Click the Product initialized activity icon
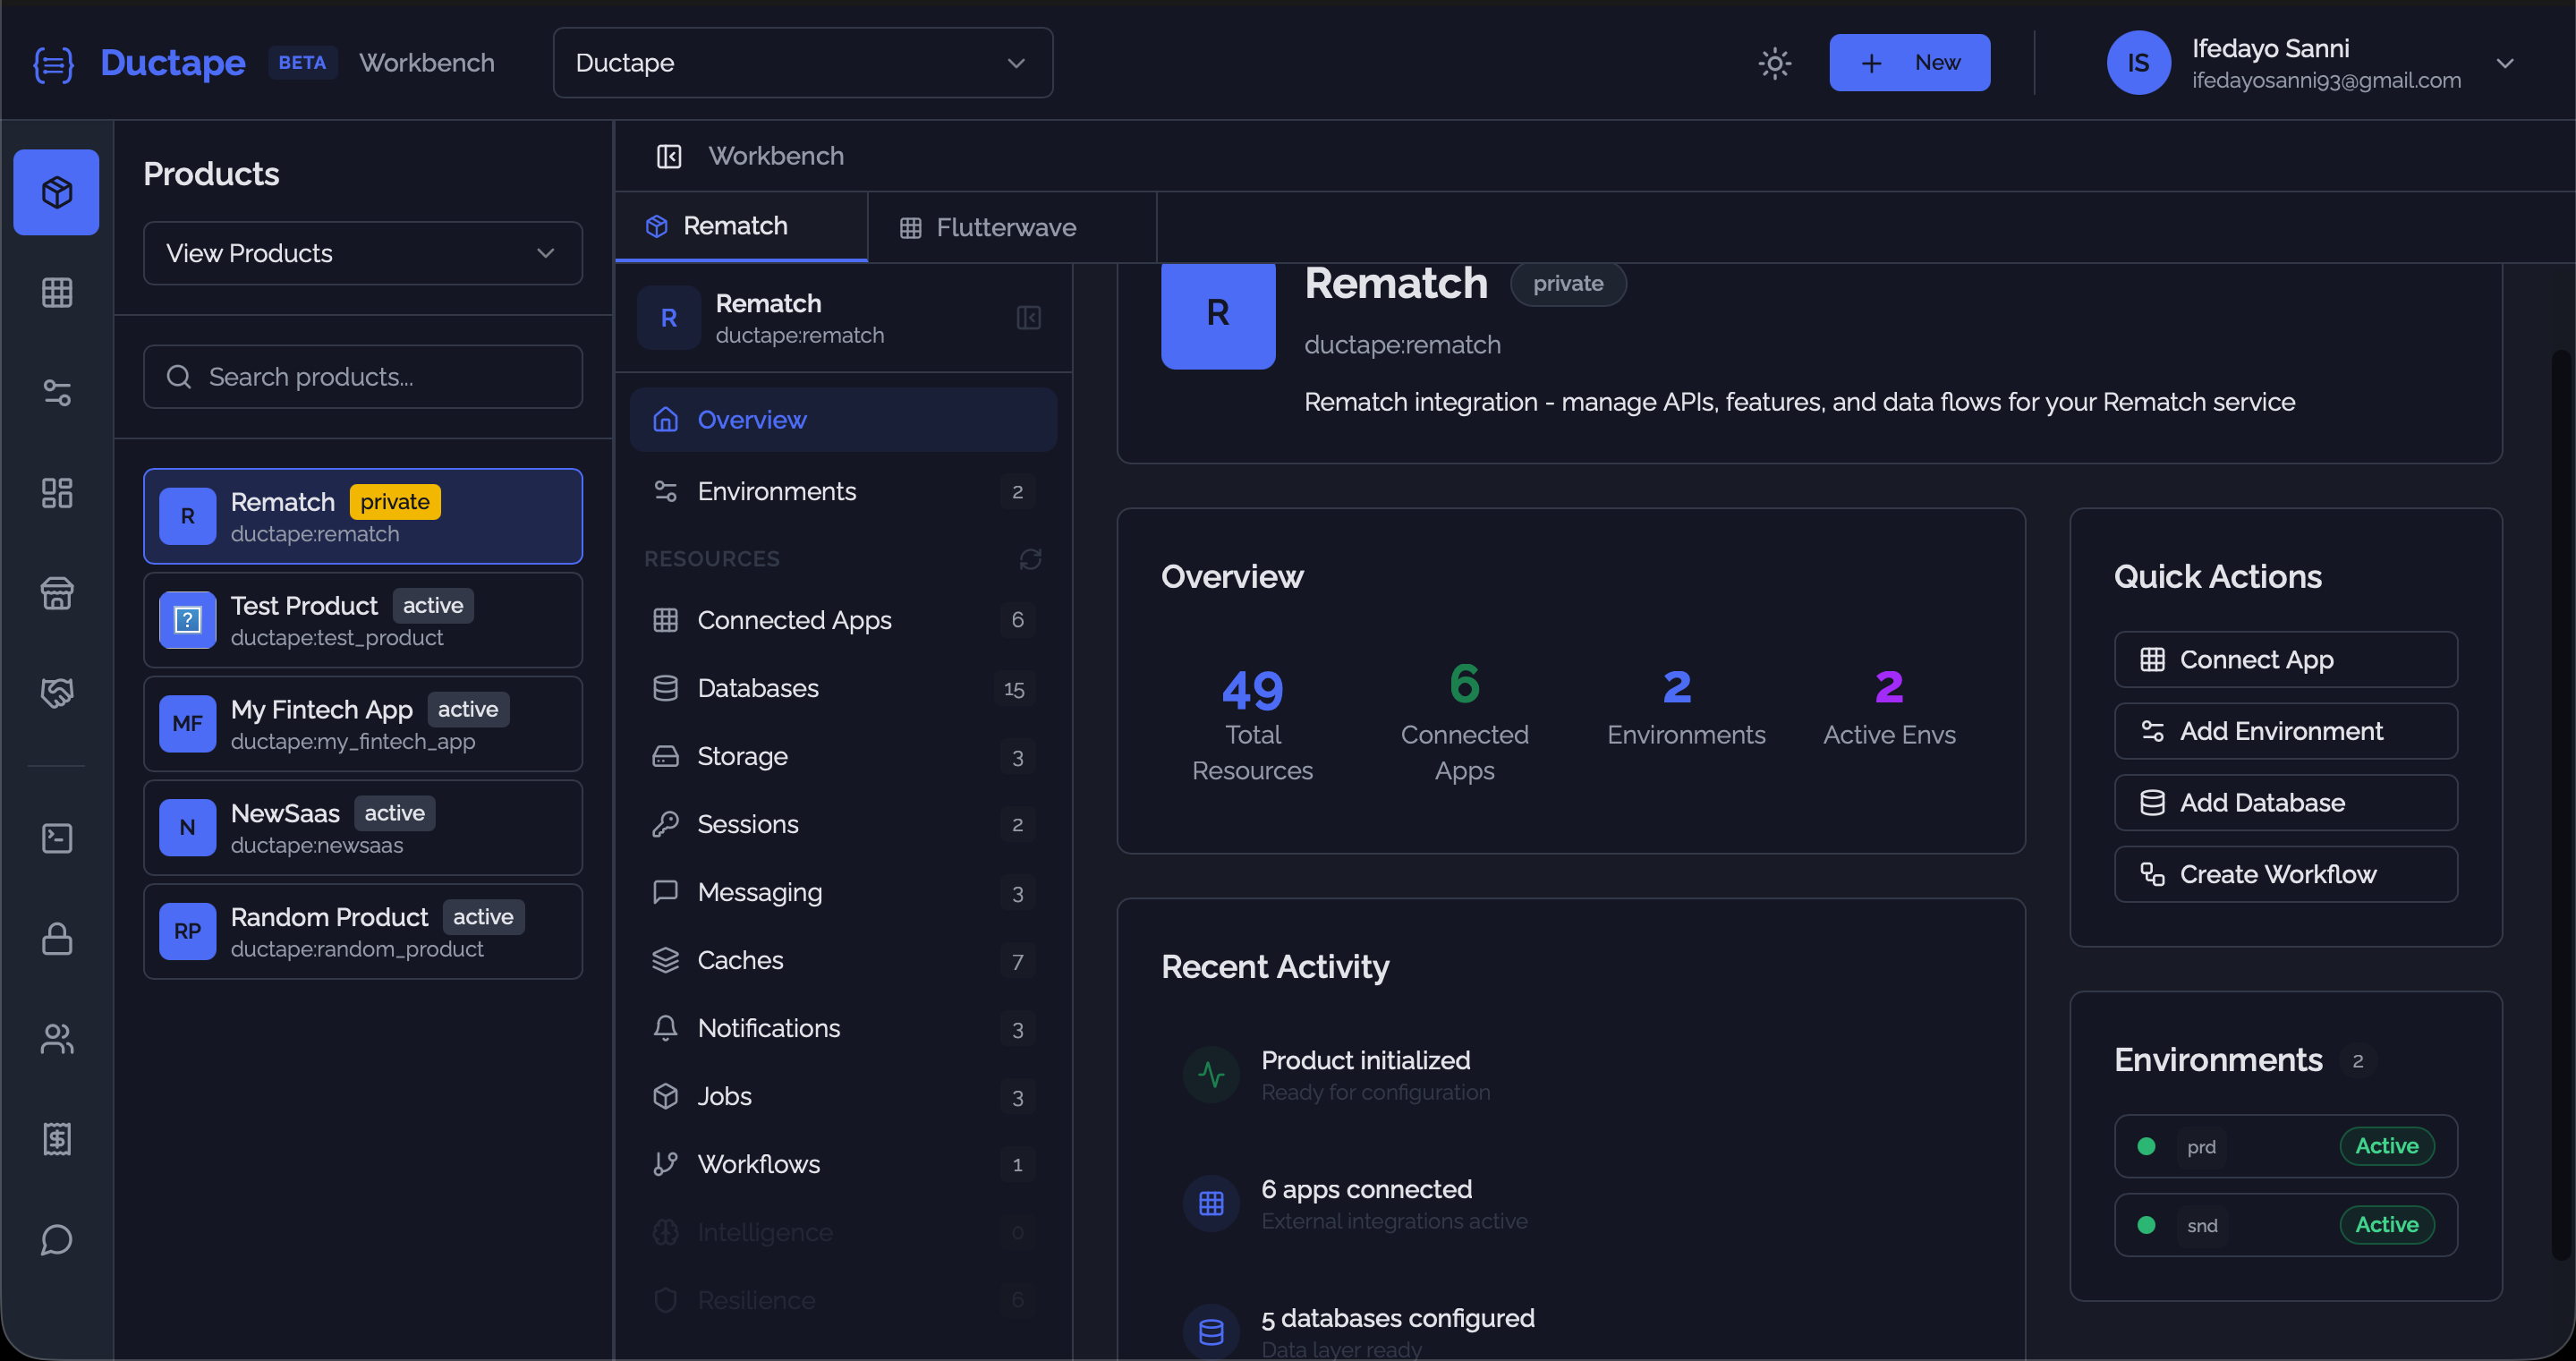Image resolution: width=2576 pixels, height=1361 pixels. pos(1211,1075)
